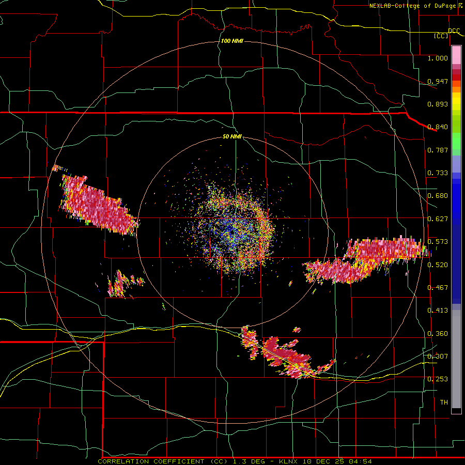Select the 0.307 scale value
This screenshot has width=465, height=465.
pyautogui.click(x=438, y=356)
